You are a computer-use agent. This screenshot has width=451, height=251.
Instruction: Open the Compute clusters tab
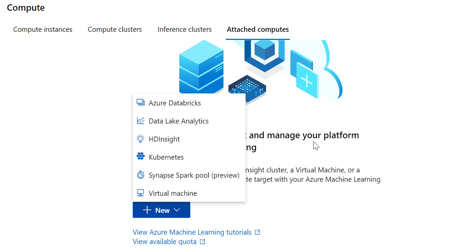[x=115, y=29]
